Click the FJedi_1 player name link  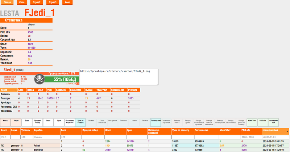point(9,69)
